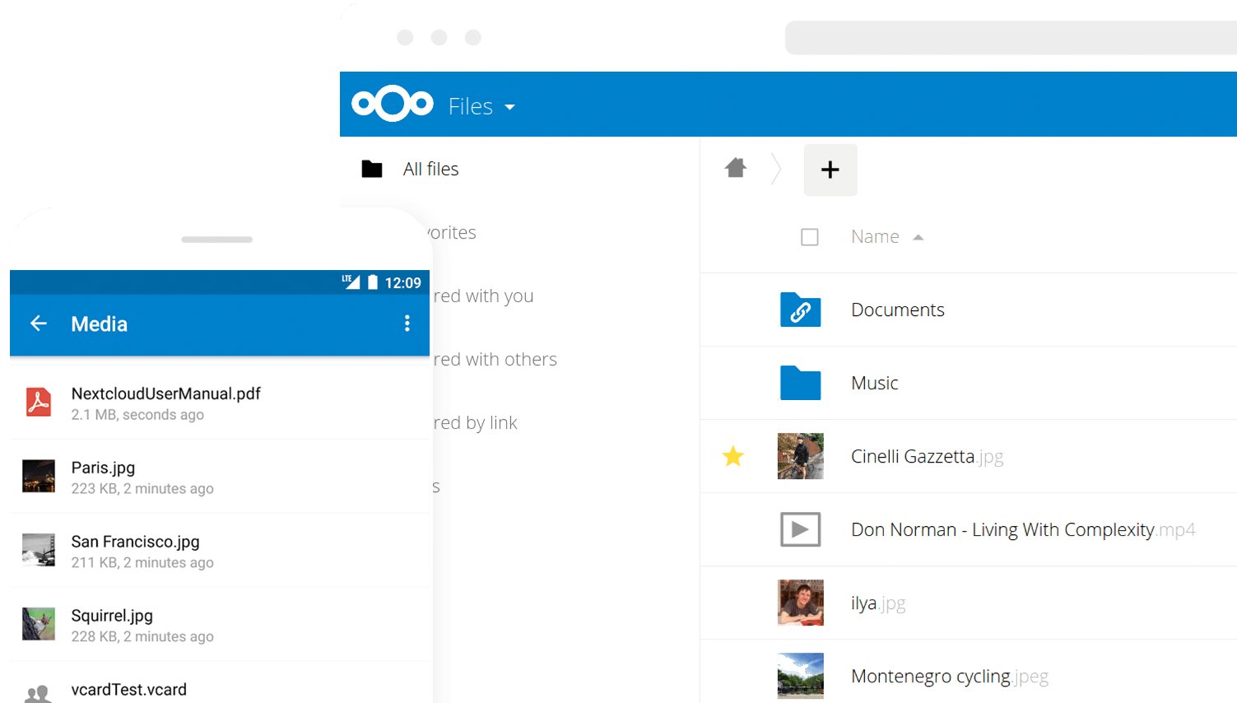Click the ilya.jpg thumbnail
The image size is (1237, 703).
click(800, 603)
